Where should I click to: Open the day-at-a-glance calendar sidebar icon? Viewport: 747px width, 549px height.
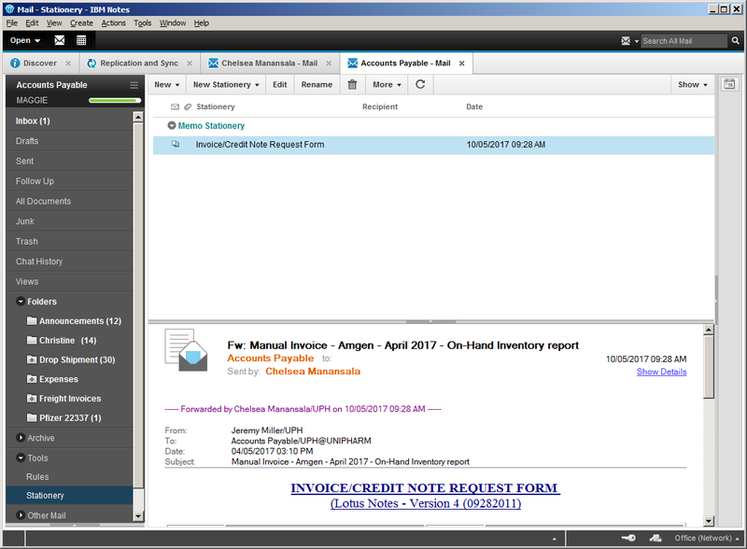(x=729, y=84)
